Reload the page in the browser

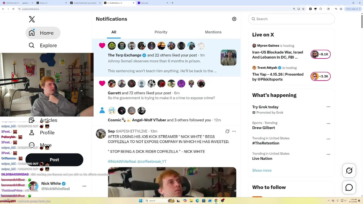coord(13,9)
